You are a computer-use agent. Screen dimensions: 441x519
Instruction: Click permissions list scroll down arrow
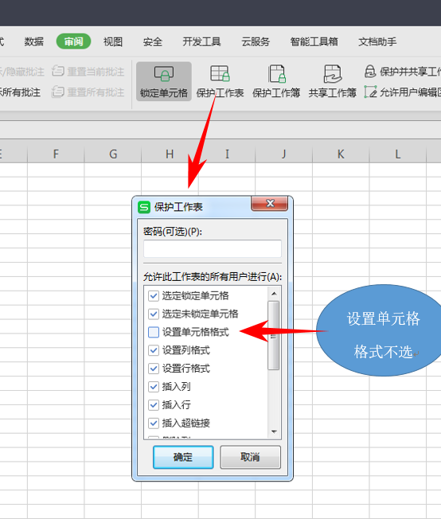[x=274, y=431]
